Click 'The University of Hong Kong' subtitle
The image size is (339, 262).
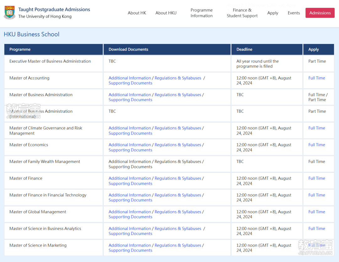45,16
